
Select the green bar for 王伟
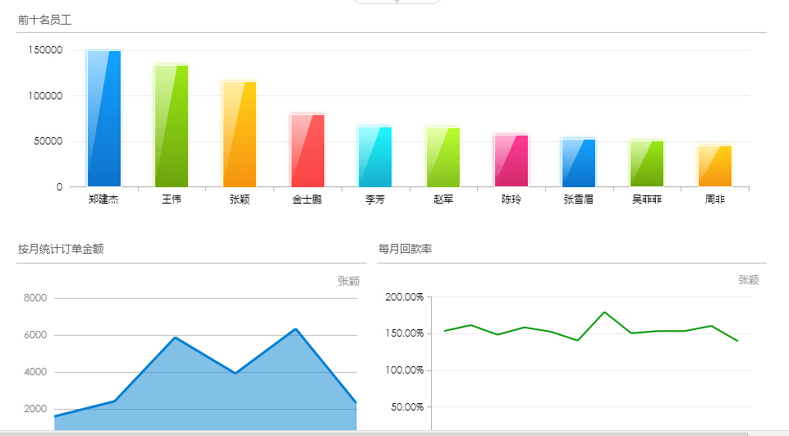(172, 126)
